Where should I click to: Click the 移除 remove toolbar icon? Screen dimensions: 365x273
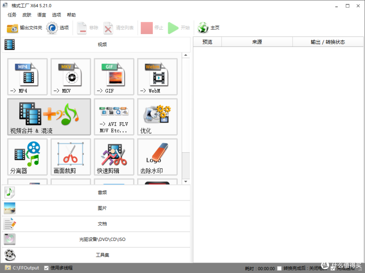(82, 28)
